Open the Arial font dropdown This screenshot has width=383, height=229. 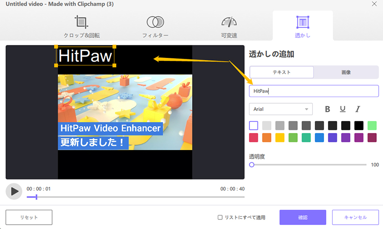[x=281, y=109]
